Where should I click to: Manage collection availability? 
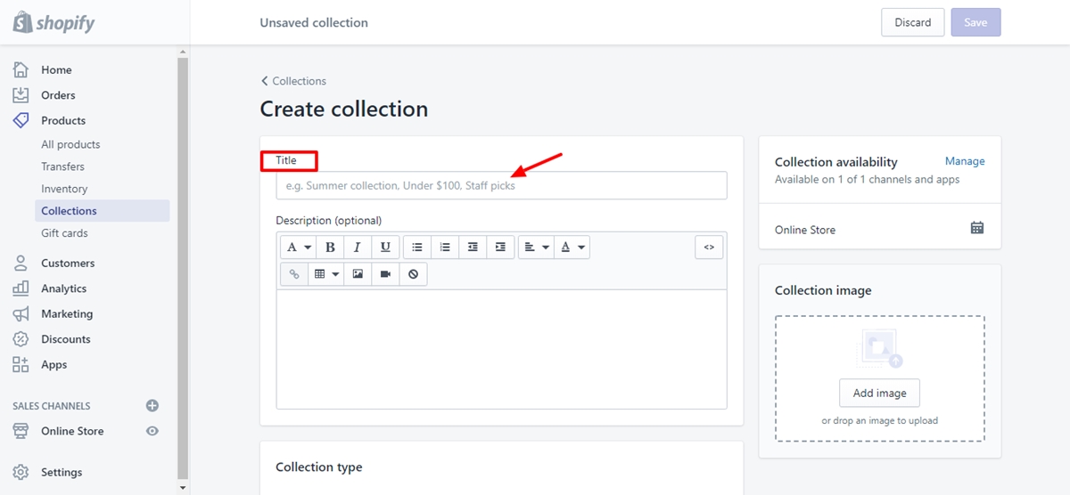(x=965, y=161)
